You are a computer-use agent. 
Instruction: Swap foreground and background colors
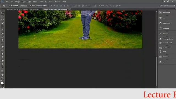4,81
